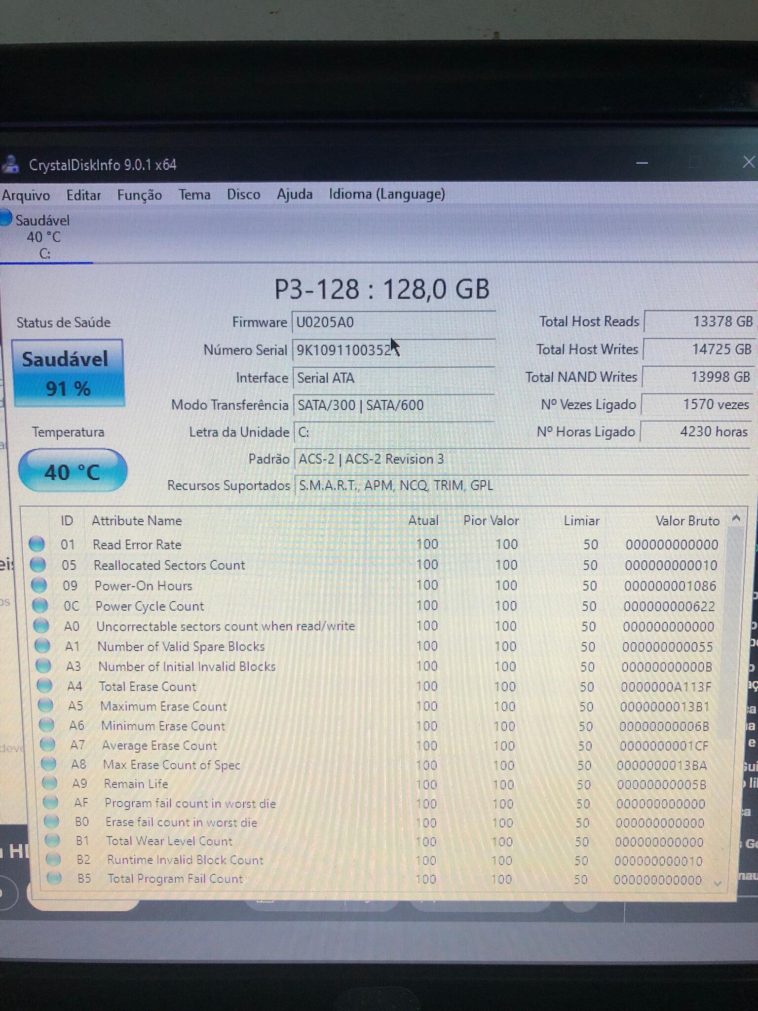
Task: Click status icon of Maximum Erase Count row
Action: click(45, 705)
